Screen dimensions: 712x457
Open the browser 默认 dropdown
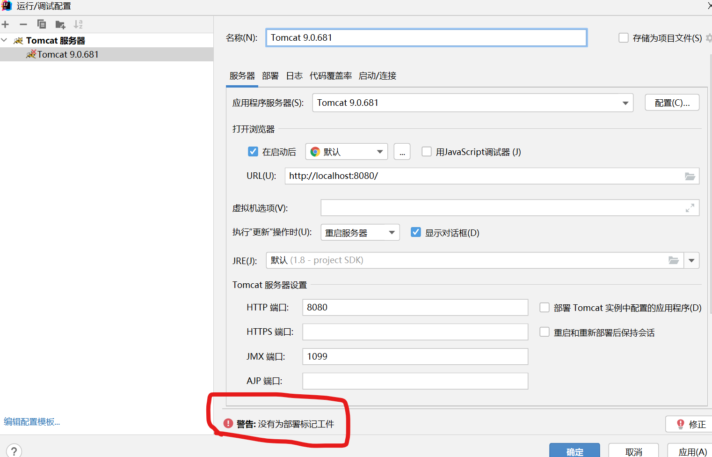[347, 152]
